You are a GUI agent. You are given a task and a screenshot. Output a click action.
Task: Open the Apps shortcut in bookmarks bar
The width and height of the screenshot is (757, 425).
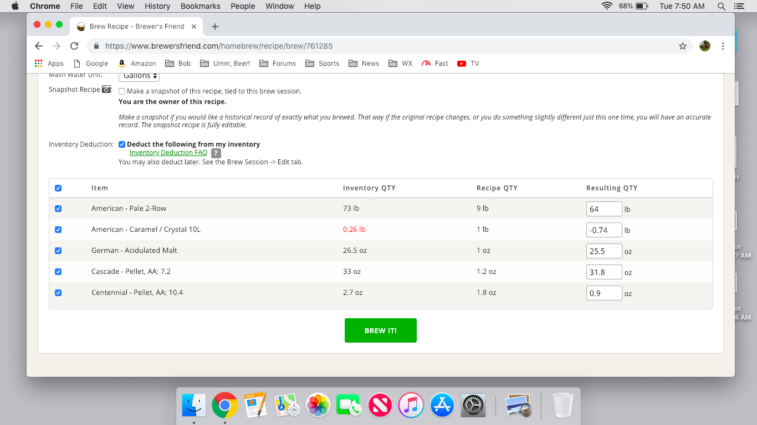pos(49,64)
